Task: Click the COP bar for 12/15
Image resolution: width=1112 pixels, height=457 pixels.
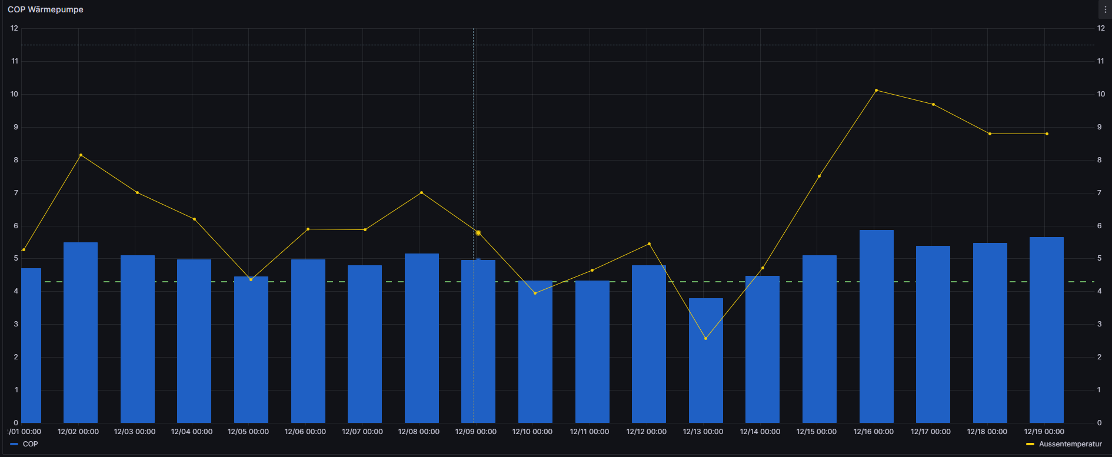Action: pyautogui.click(x=820, y=339)
